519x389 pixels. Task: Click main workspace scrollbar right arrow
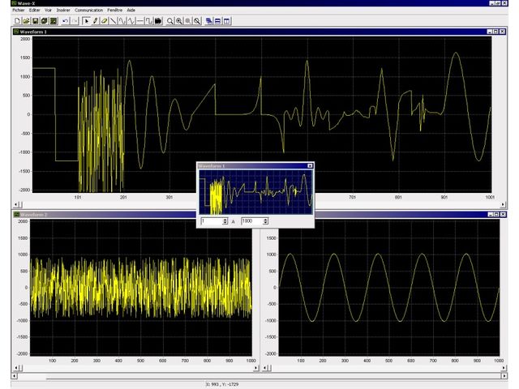coord(504,376)
